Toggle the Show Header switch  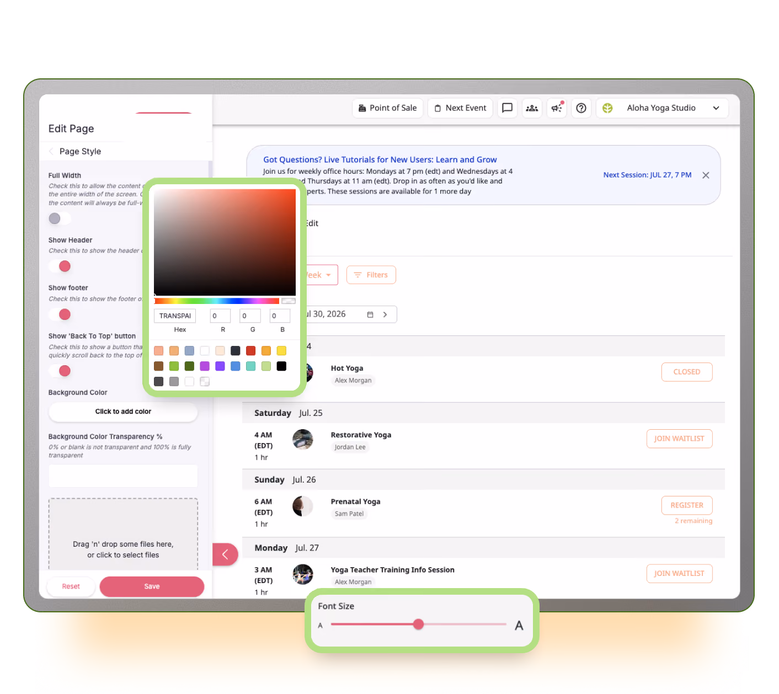(x=60, y=266)
